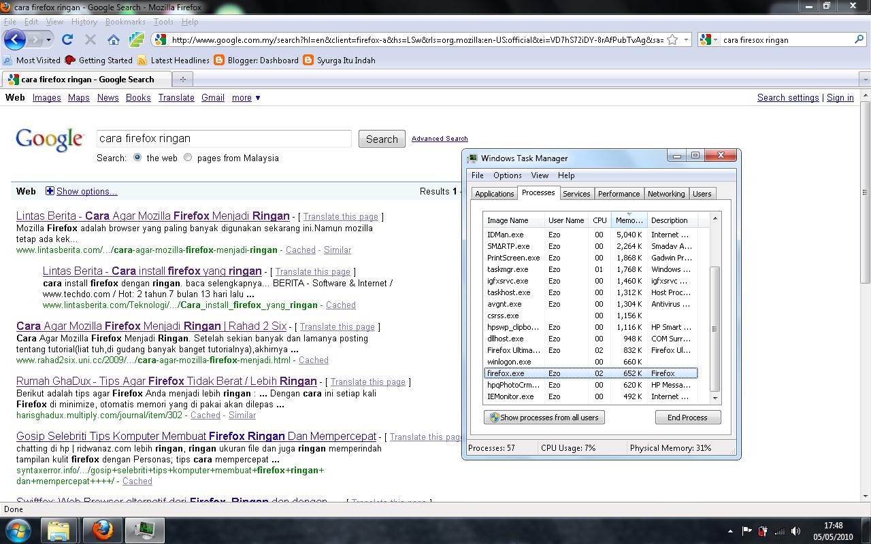Image resolution: width=871 pixels, height=544 pixels.
Task: Click the Firefox taskbar icon
Action: [x=103, y=529]
